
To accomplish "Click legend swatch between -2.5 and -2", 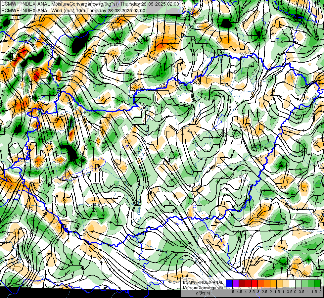I will click(x=267, y=283).
